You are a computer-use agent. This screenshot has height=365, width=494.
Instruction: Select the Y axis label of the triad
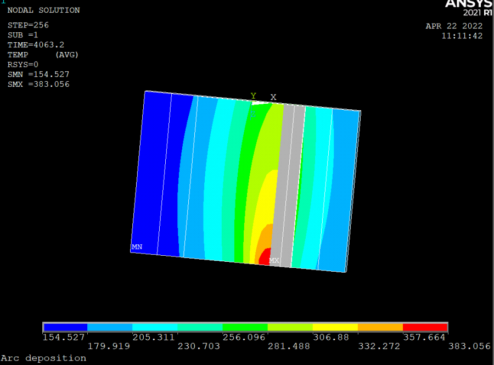click(x=253, y=96)
